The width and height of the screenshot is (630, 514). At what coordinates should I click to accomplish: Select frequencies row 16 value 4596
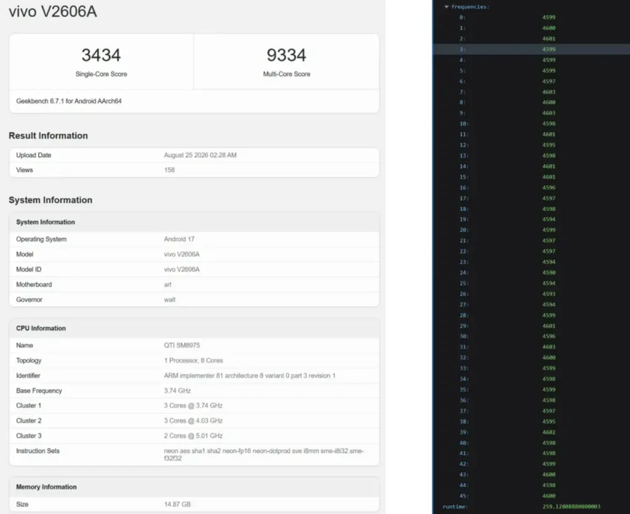(549, 188)
